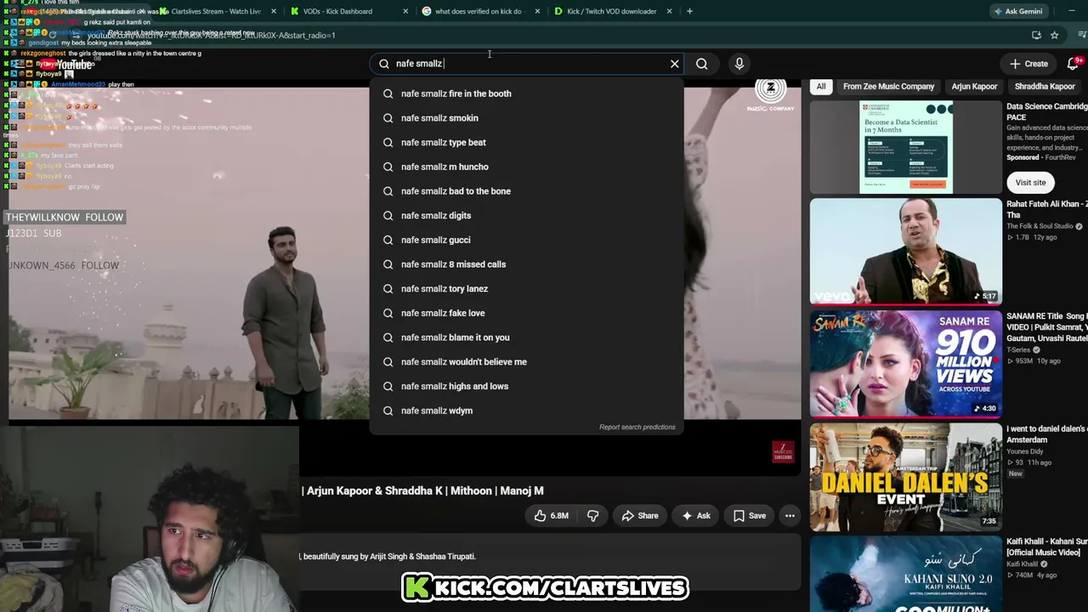Clear the YouTube search box text
This screenshot has height=612, width=1088.
point(675,64)
